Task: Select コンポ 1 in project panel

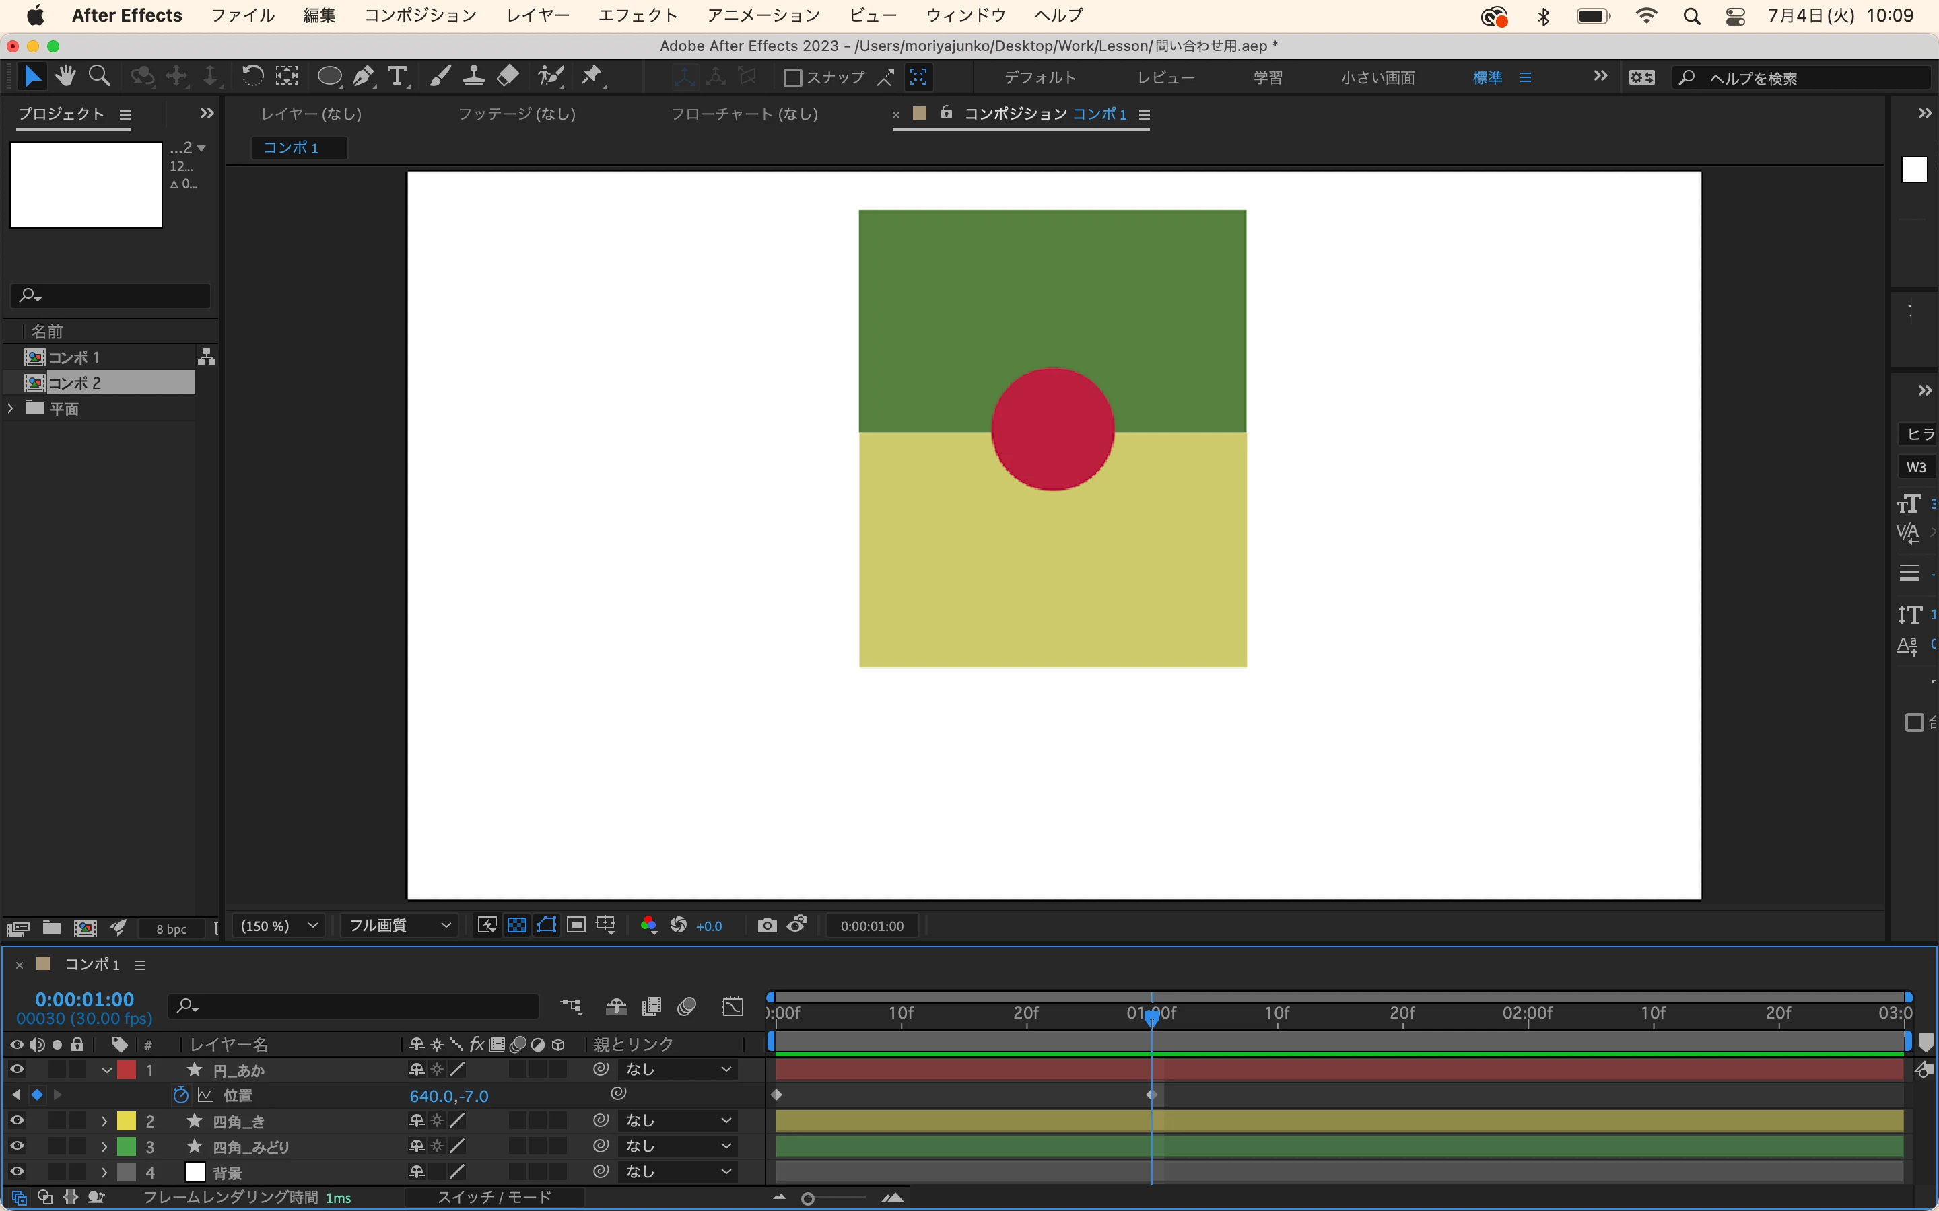Action: point(73,357)
